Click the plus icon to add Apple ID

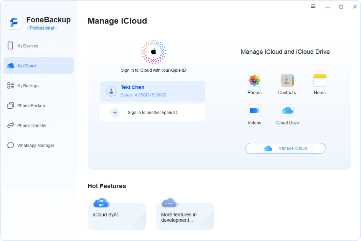[x=115, y=113]
